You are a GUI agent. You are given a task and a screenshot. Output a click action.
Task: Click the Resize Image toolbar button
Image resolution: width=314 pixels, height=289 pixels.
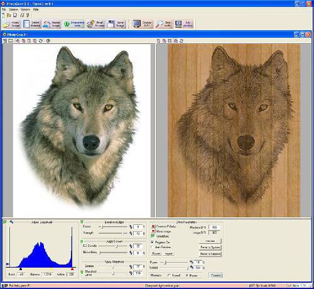[x=51, y=24]
